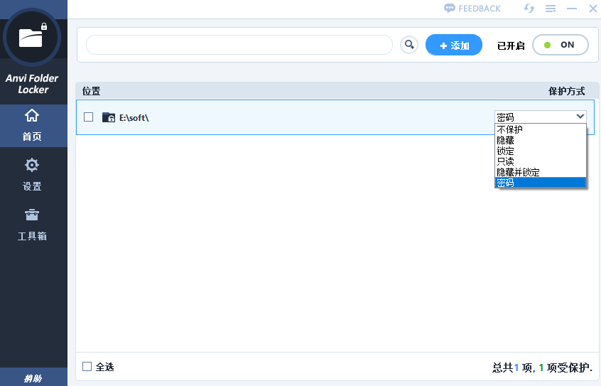Open the 工具箱 toolbox
The height and width of the screenshot is (386, 601).
click(x=32, y=223)
